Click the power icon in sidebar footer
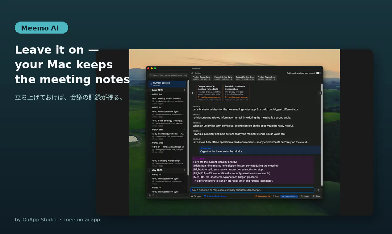This screenshot has height=234, width=392. pos(187,196)
